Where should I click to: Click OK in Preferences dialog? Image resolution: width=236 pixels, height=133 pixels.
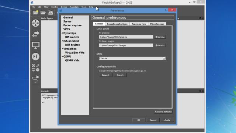coord(139,120)
